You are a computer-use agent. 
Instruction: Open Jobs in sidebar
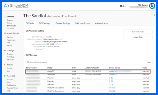[x=9, y=71]
